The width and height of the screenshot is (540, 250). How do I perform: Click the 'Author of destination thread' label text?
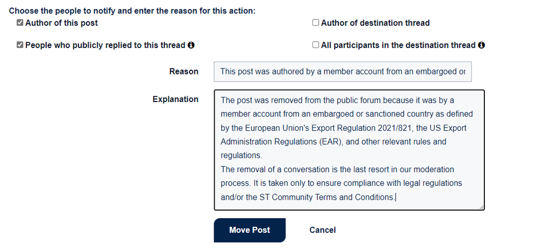(x=375, y=23)
